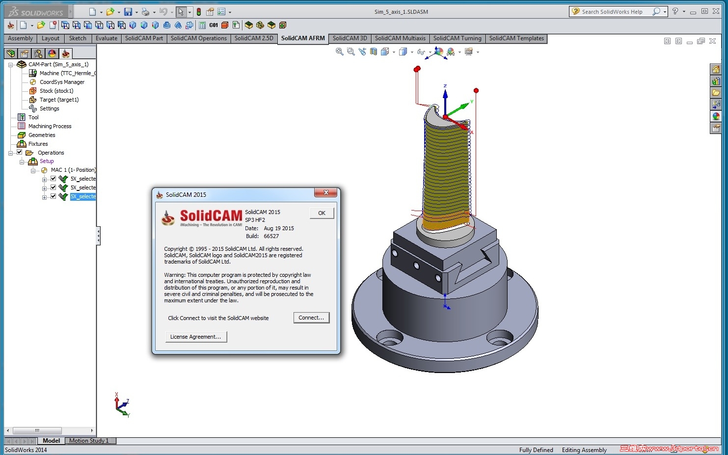Open the Display Style dropdown arrow
This screenshot has width=728, height=455.
pyautogui.click(x=411, y=52)
